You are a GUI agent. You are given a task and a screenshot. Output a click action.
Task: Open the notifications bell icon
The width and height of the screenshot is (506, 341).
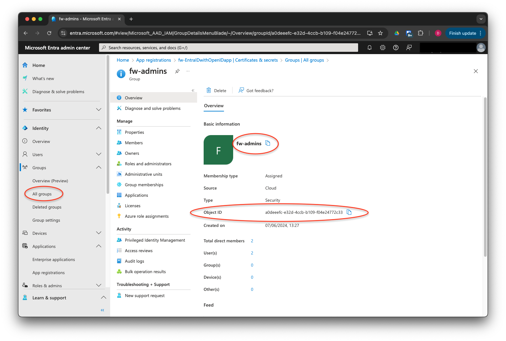point(370,48)
